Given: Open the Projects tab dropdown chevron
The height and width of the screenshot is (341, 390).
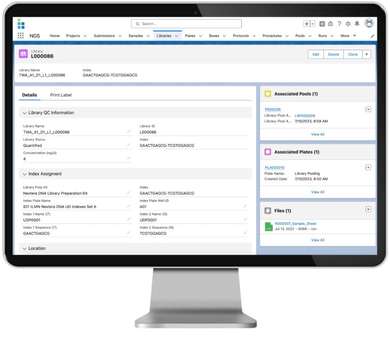Looking at the screenshot, I should (x=85, y=36).
